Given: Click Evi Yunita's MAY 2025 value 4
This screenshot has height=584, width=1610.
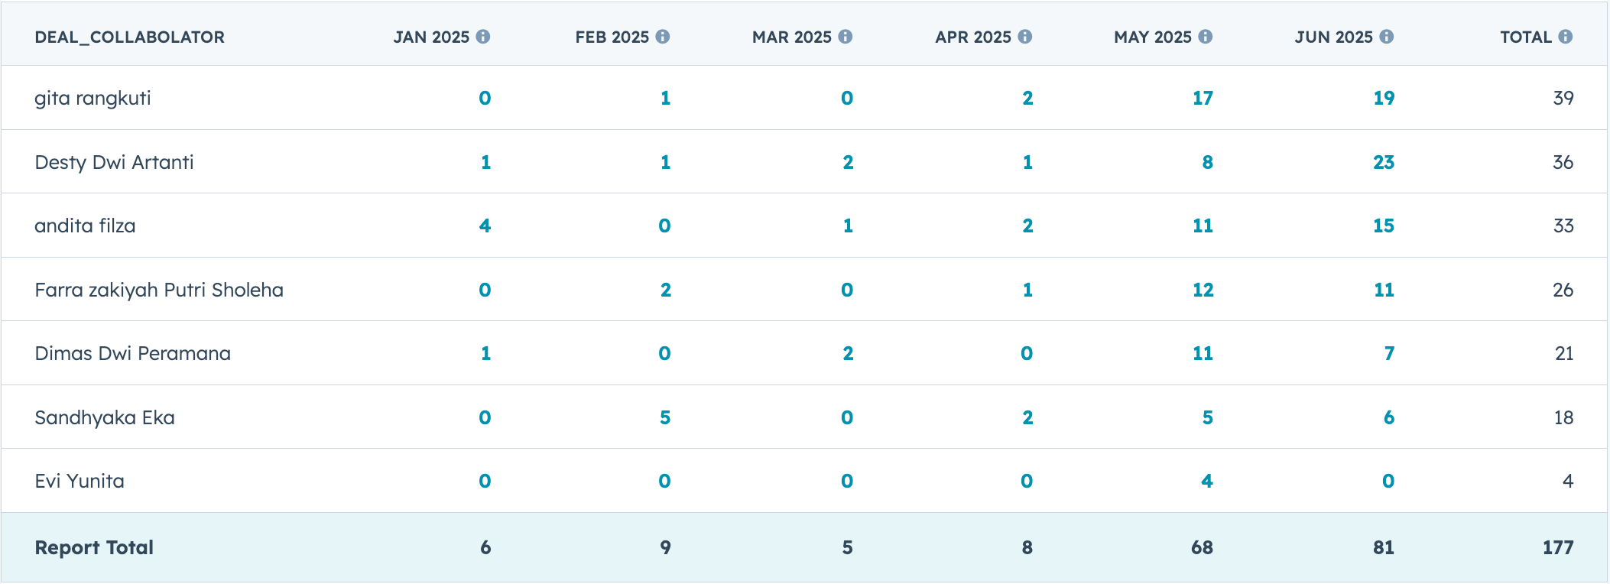Looking at the screenshot, I should [x=1207, y=482].
